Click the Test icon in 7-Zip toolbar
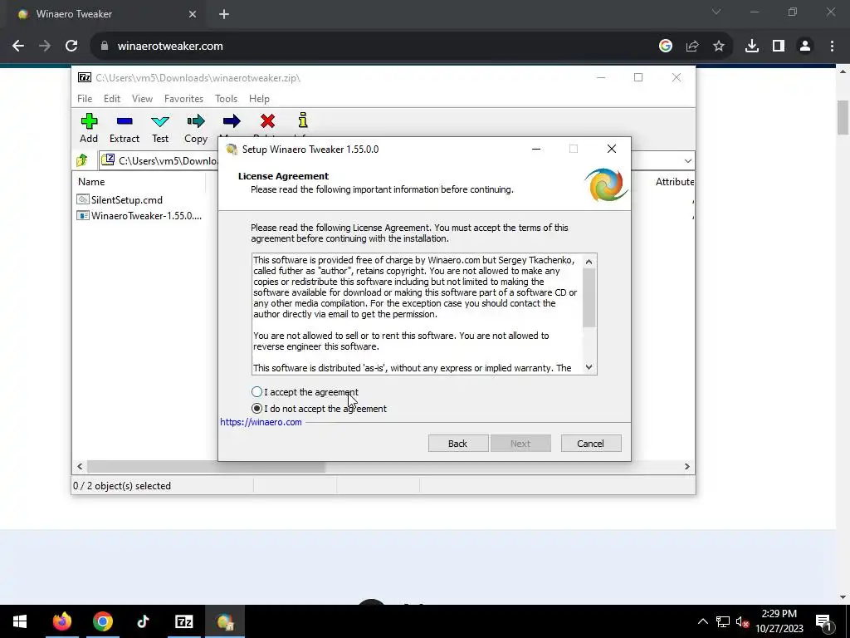 click(x=160, y=121)
